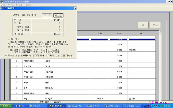
Task: Select the 10,000 expense cell
Action: click(x=118, y=88)
